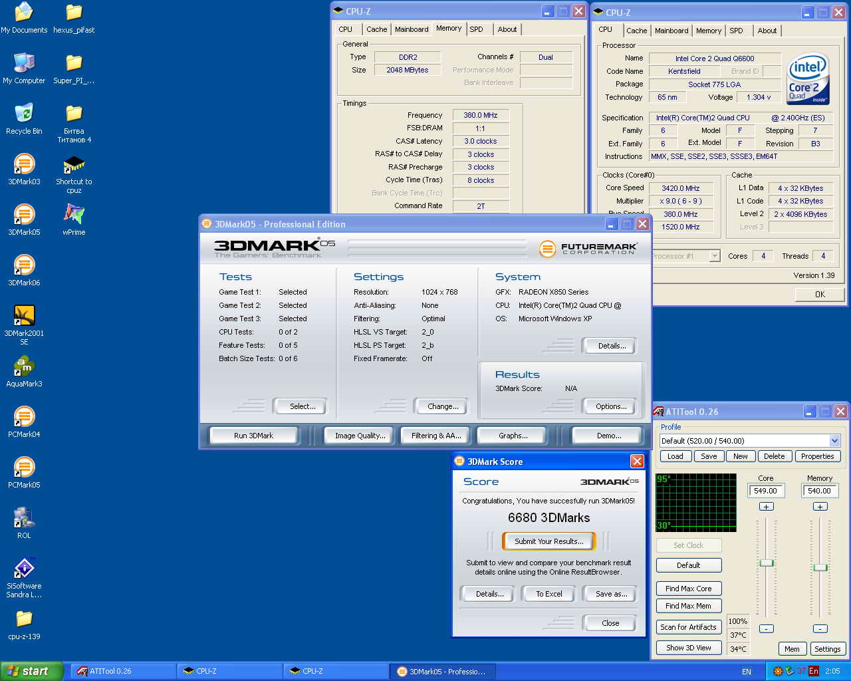
Task: Click the ATITool core clock plus button
Action: click(766, 507)
